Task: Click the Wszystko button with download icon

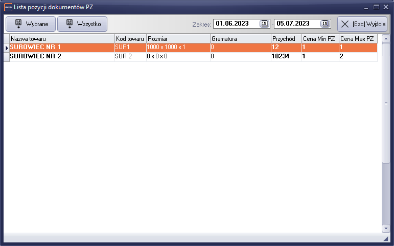Action: (x=82, y=24)
